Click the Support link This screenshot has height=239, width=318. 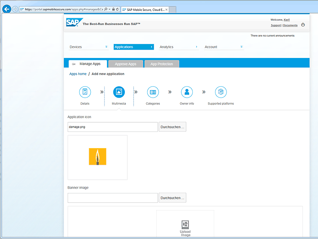275,25
